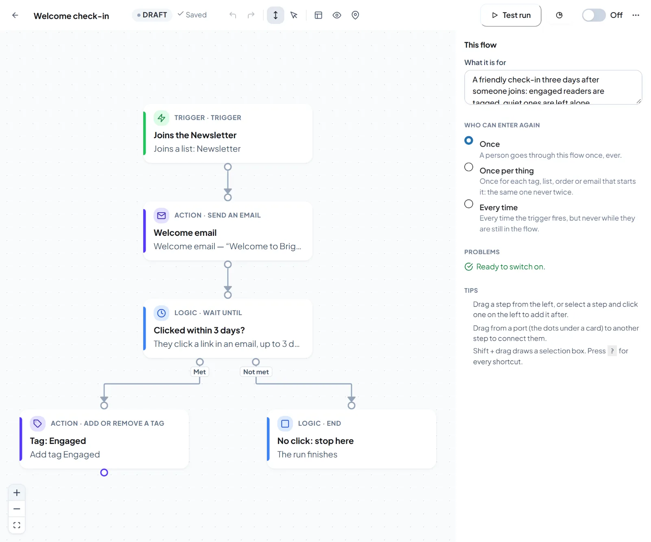Zoom out with the minus button
This screenshot has height=542, width=651.
point(17,509)
